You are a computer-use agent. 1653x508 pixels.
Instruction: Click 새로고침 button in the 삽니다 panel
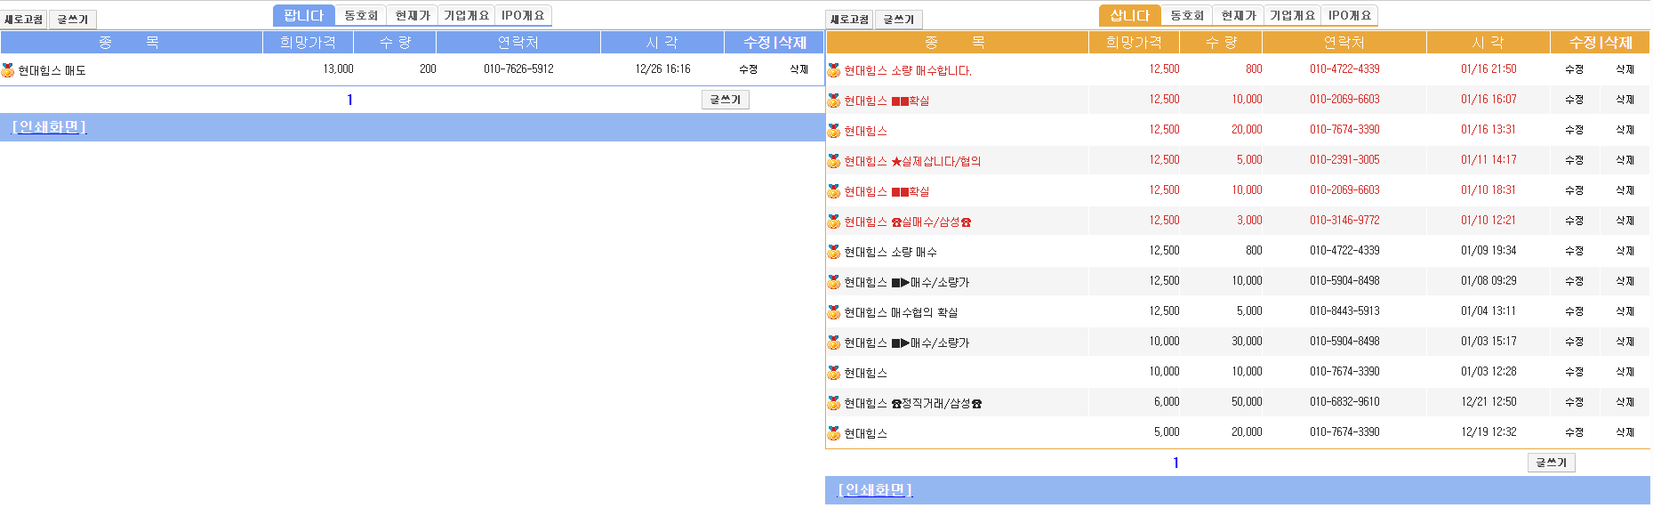click(x=850, y=20)
